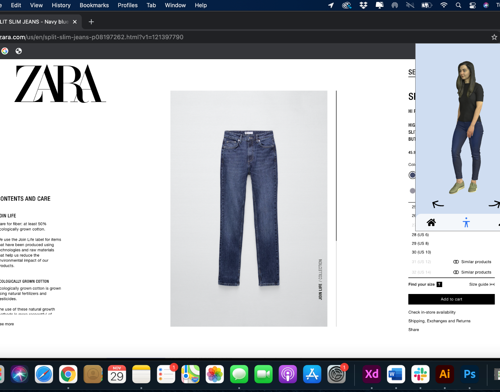This screenshot has width=500, height=392.
Task: Open the Edit menu
Action: (x=16, y=5)
